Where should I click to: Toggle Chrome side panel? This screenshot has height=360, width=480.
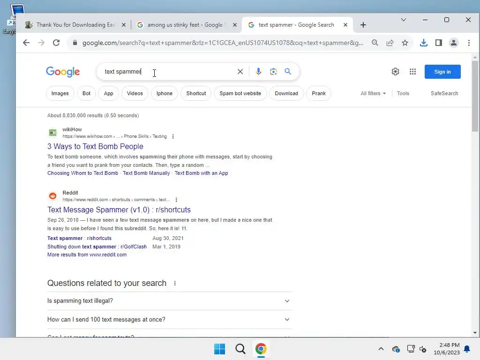(439, 43)
